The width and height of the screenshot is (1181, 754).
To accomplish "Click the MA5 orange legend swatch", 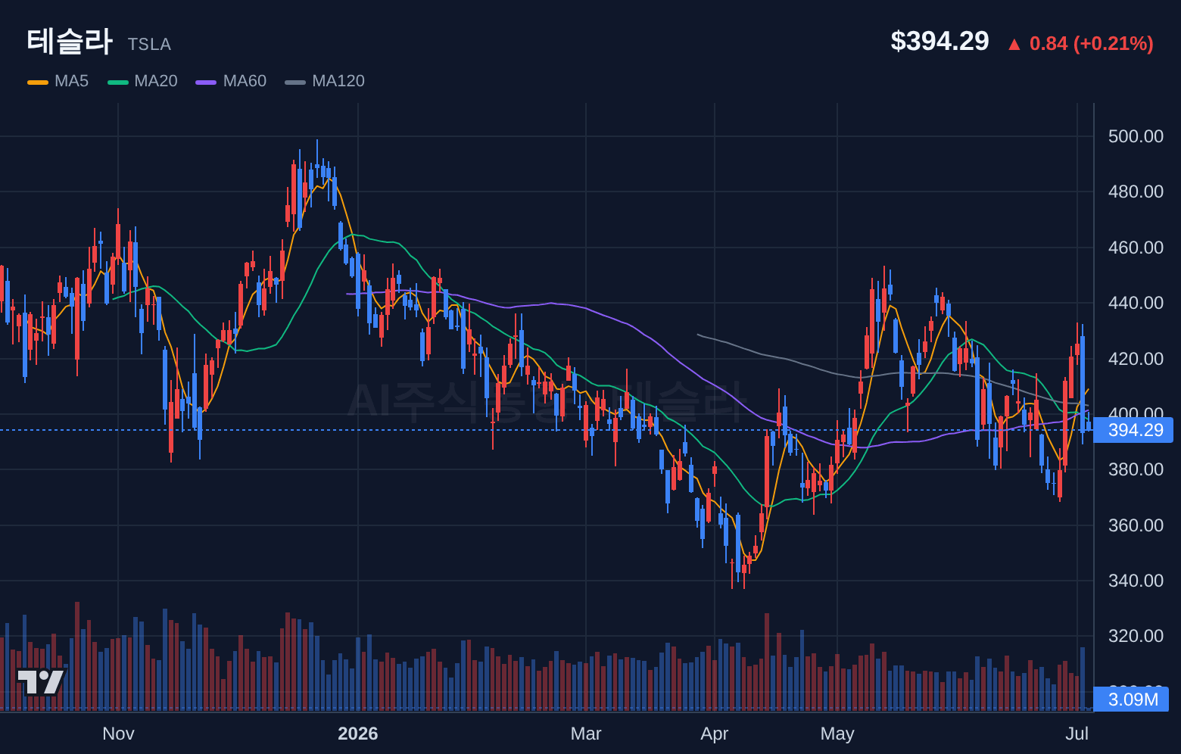I will click(38, 82).
